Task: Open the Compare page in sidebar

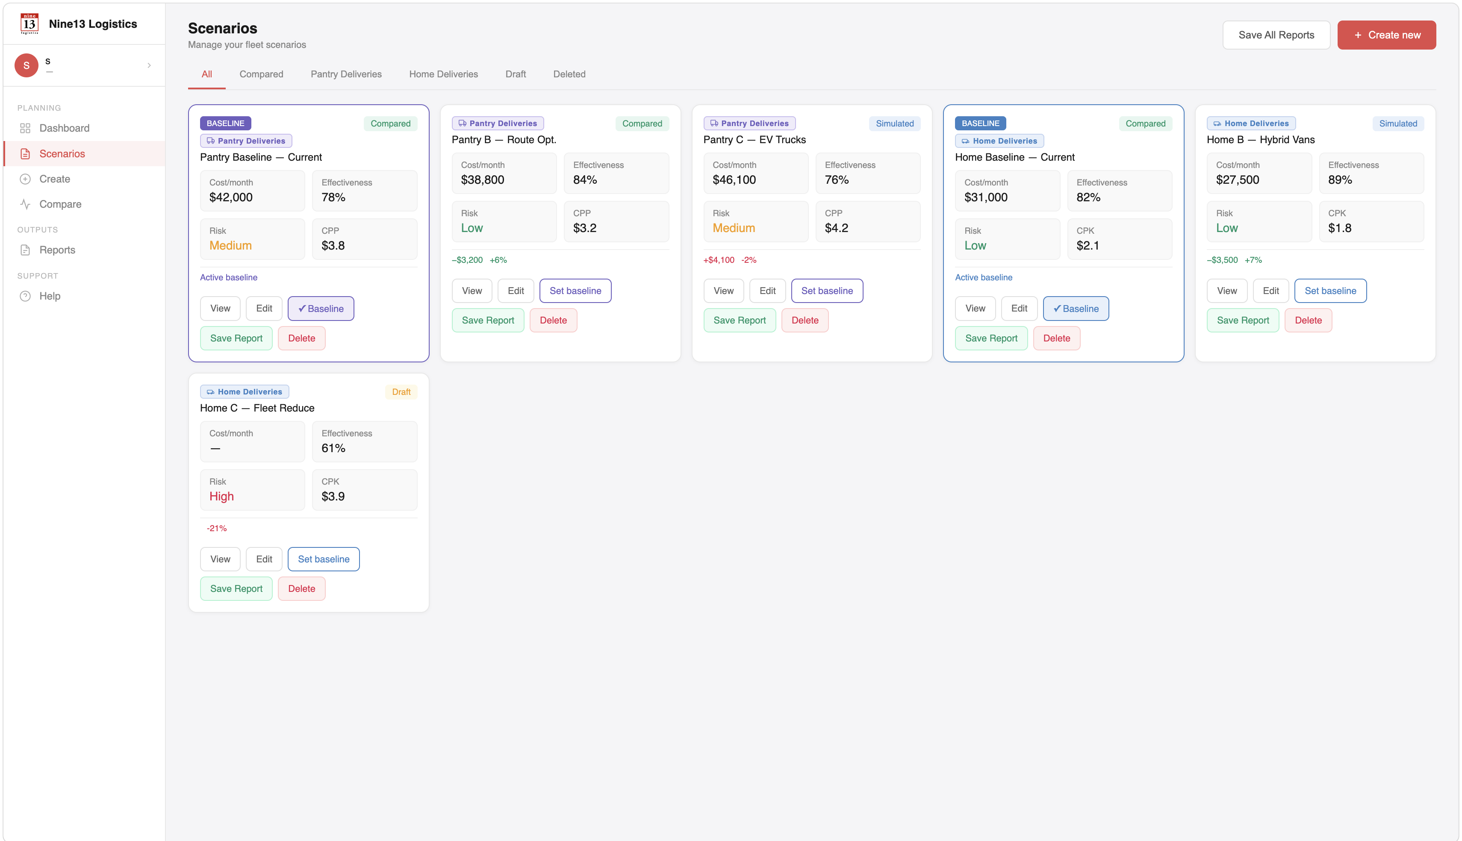Action: 84,204
